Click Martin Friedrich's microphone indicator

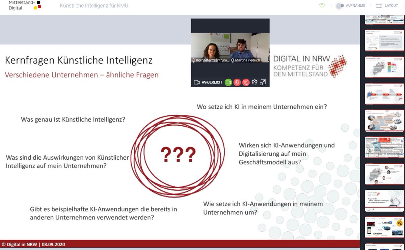click(x=233, y=60)
